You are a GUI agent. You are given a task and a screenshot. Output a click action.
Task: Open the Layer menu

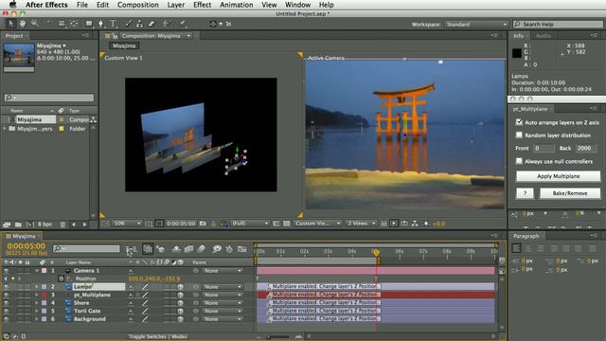pos(176,5)
